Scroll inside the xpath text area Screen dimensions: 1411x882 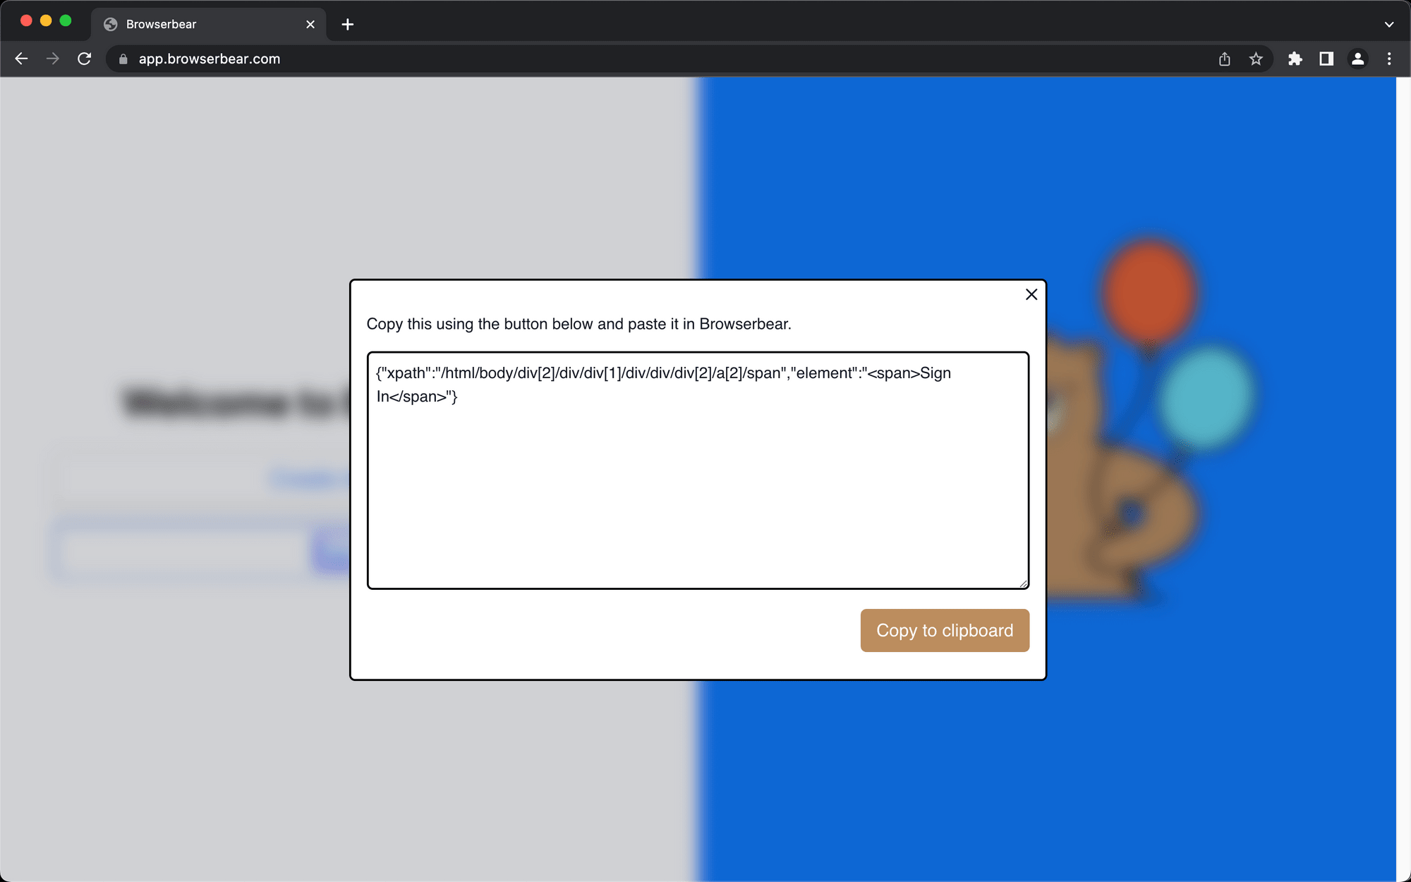(x=698, y=471)
